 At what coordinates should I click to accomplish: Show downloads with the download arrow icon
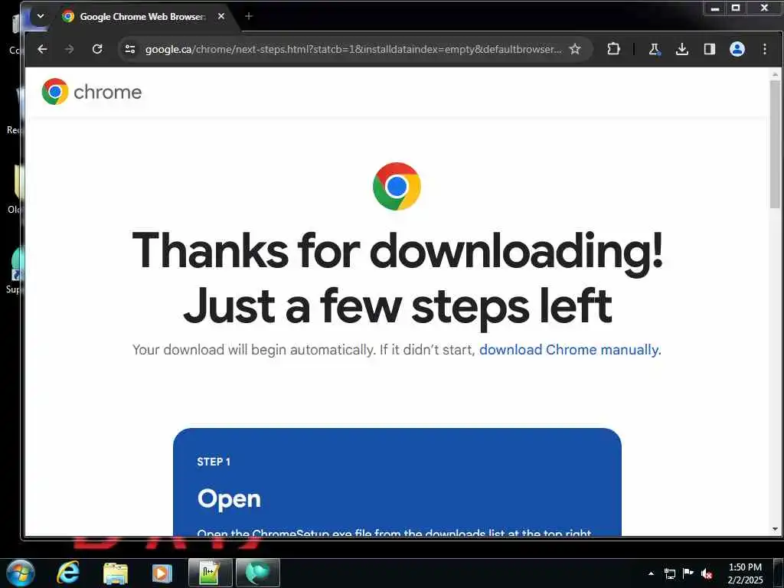(x=682, y=49)
